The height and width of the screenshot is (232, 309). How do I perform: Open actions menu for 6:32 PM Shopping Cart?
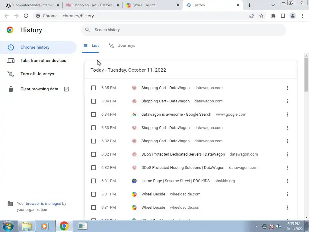click(288, 141)
